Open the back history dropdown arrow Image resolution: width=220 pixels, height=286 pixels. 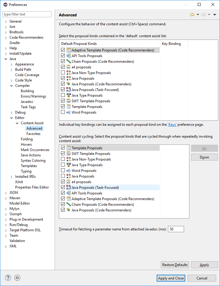(198, 15)
